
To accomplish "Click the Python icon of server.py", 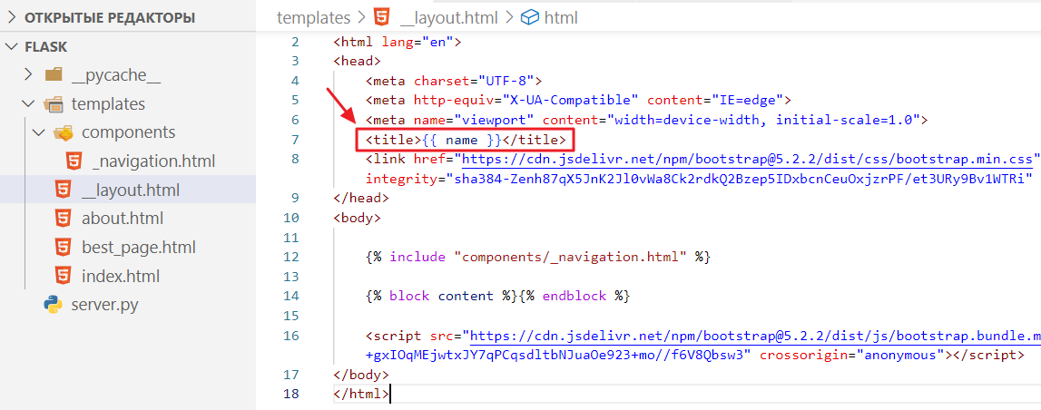I will [x=54, y=305].
